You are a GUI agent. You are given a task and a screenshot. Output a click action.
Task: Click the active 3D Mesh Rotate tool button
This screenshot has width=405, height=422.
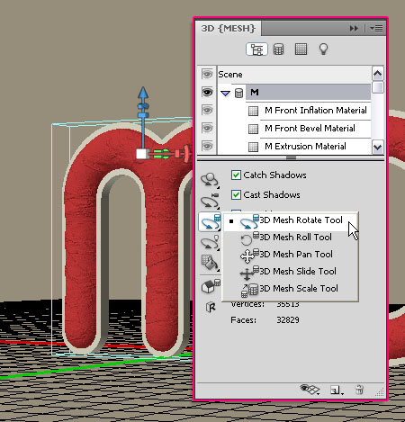coord(210,221)
